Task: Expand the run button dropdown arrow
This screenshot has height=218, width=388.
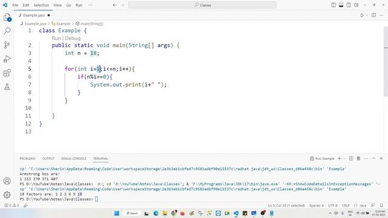Action: [367, 15]
